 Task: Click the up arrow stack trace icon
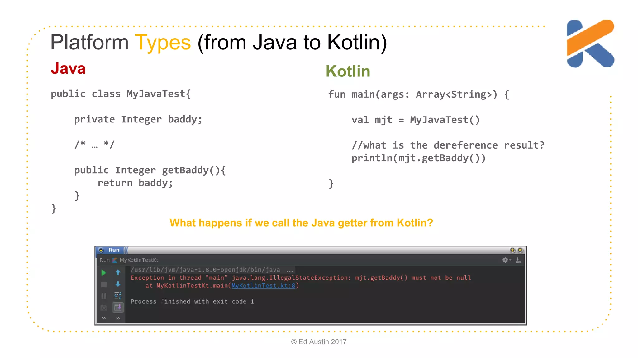118,273
